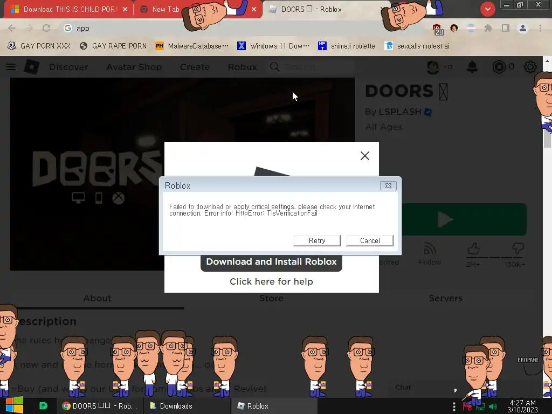Open the Chrome three-dot menu

(540, 28)
